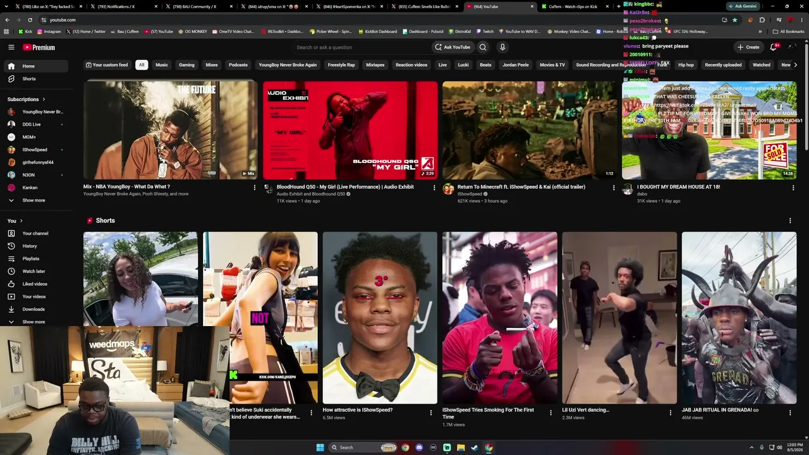The width and height of the screenshot is (809, 455).
Task: Select the Reaction videos category chip
Action: pyautogui.click(x=411, y=65)
